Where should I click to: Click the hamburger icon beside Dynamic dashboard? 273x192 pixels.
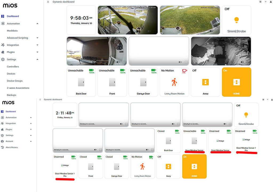pos(48,2)
